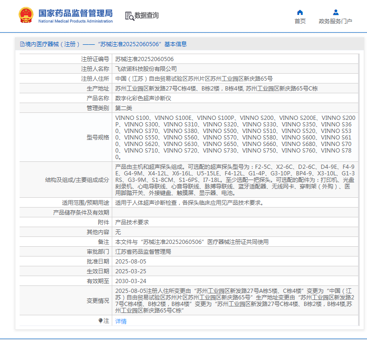Screen dimensions: 367x340
Task: Click product name 数字化彩色超声诊断仪
Action: (143, 98)
